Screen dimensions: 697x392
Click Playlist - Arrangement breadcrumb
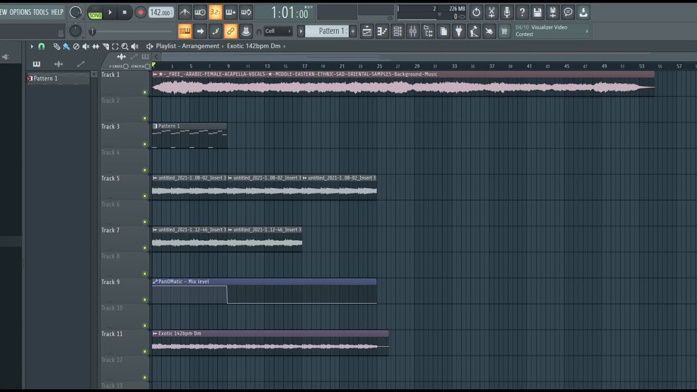click(x=187, y=46)
